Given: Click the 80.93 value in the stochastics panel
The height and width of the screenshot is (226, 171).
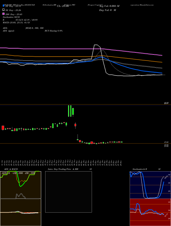Looking at the screenshot, I should click(166, 178).
